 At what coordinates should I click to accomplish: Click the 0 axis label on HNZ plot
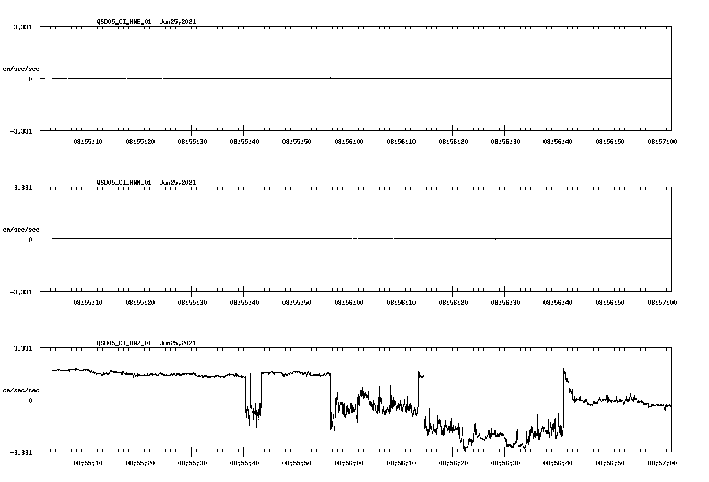[x=30, y=400]
